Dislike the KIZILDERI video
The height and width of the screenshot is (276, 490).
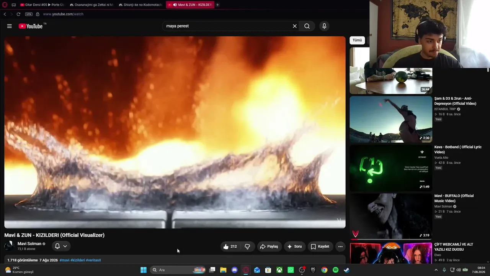(x=247, y=246)
